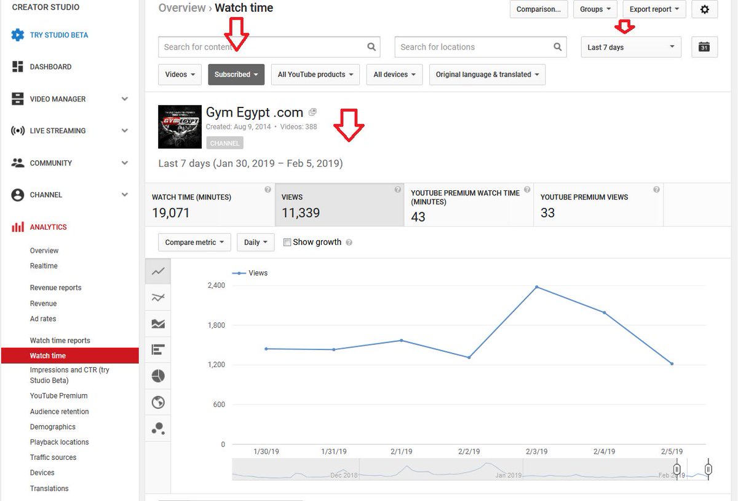
Task: Open the Last 7 days dropdown
Action: click(x=631, y=47)
